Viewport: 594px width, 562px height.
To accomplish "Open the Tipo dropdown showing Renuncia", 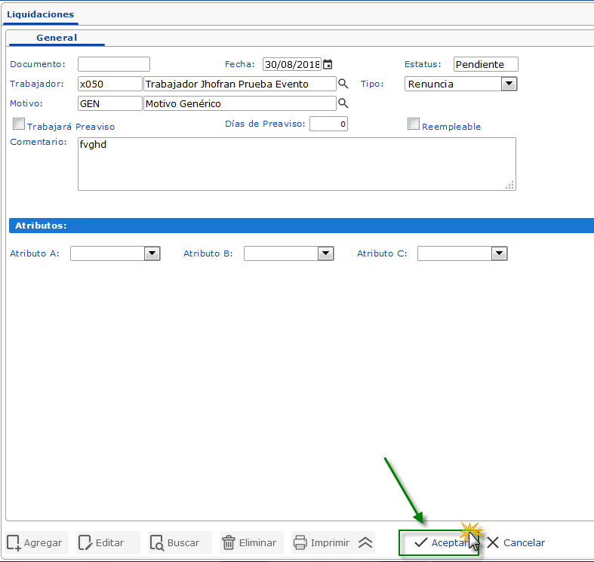I will tap(509, 84).
